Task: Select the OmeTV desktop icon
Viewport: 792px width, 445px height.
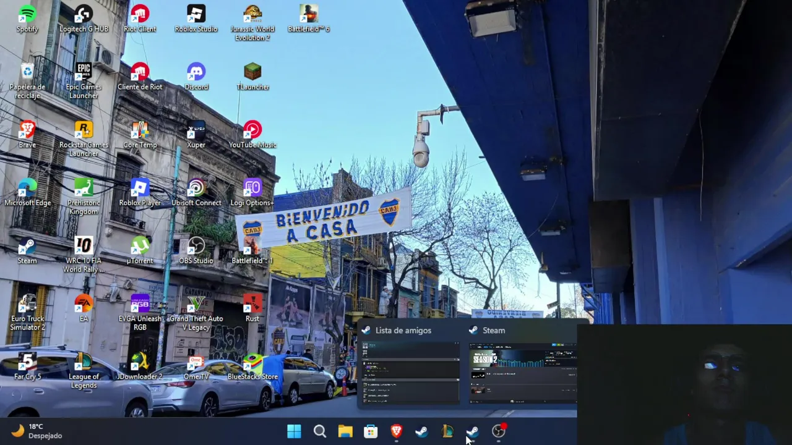Action: click(x=196, y=367)
